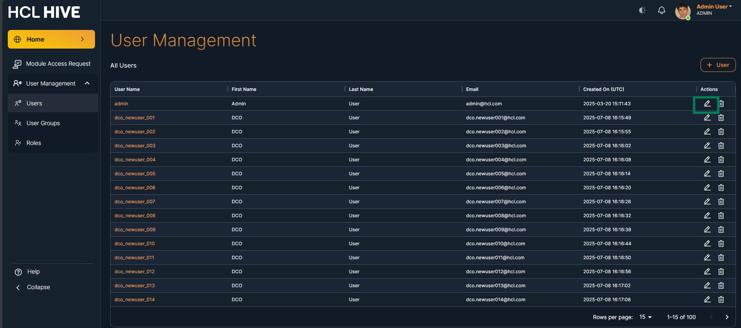Collapse User Management sidebar section

coord(87,84)
